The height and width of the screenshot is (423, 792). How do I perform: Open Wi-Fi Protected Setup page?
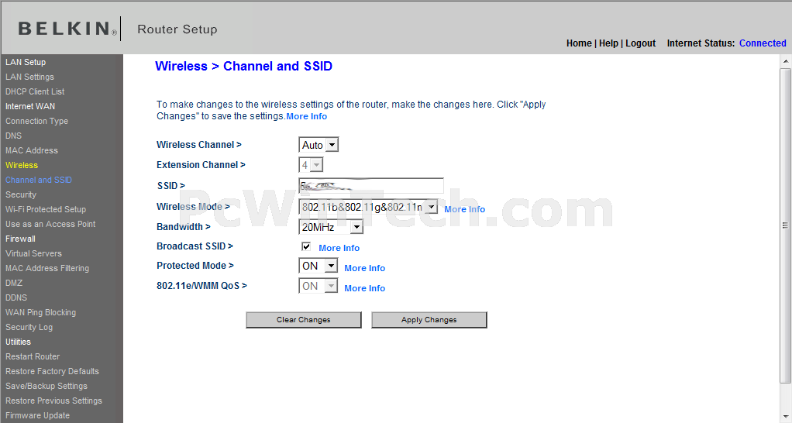pos(46,209)
